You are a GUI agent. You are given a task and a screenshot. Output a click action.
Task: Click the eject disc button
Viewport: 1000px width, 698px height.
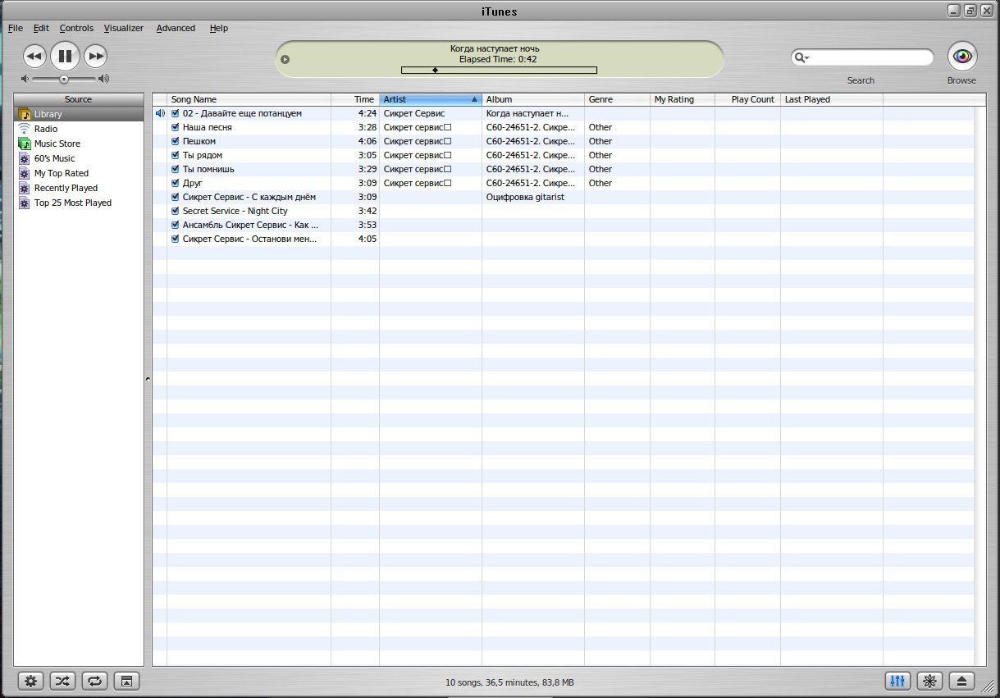(x=961, y=681)
